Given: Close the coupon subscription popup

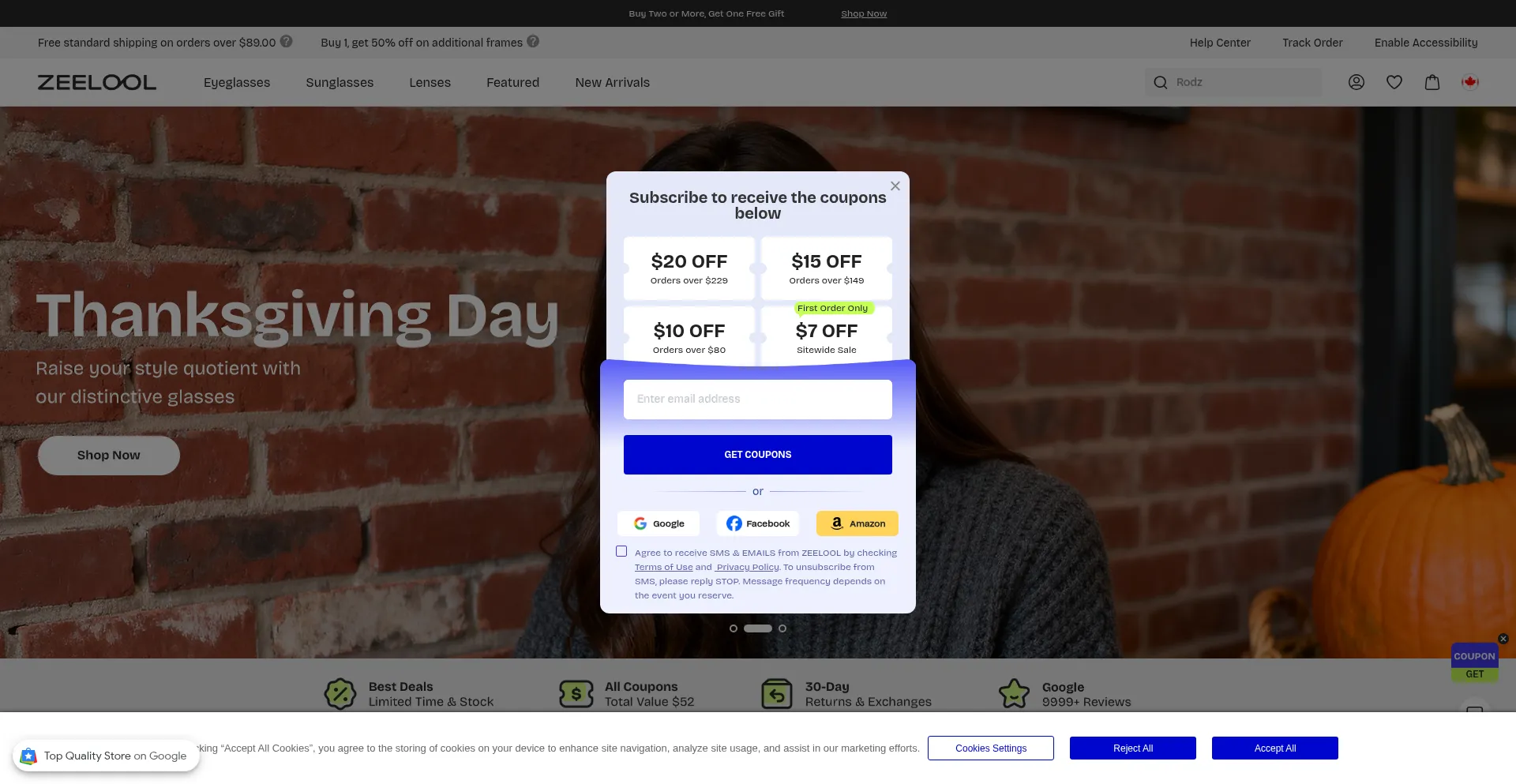Looking at the screenshot, I should (895, 186).
